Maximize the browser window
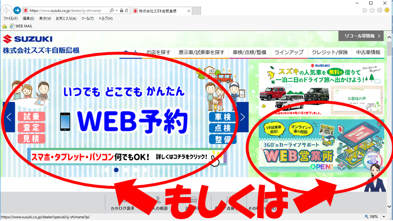This screenshot has height=221, width=393. [x=371, y=3]
